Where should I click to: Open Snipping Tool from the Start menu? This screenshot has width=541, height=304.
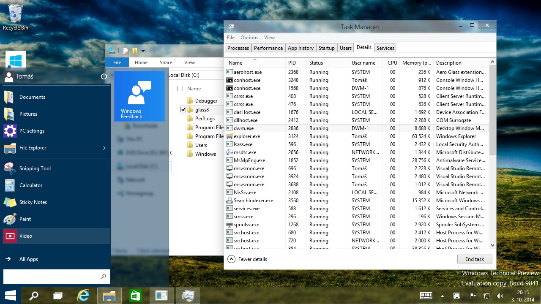coord(35,168)
